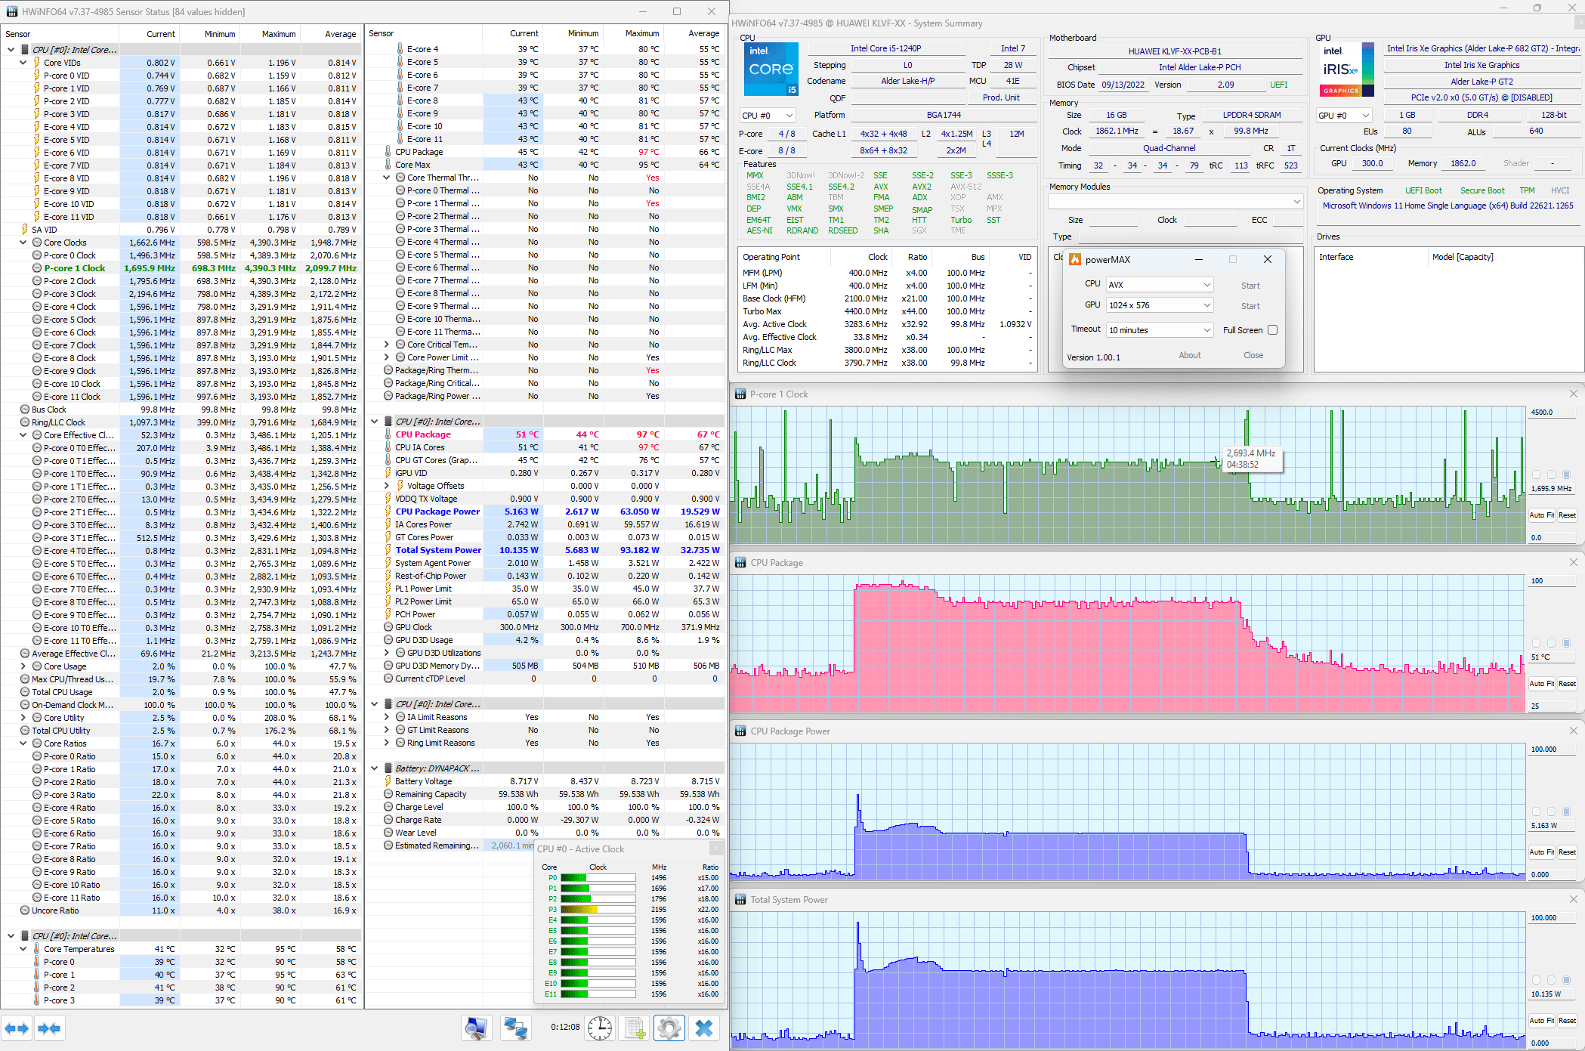Click the expand columns arrows icon in Sensor Status

17,1028
